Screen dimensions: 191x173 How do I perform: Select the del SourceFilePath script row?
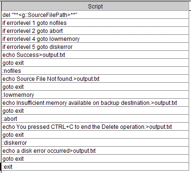[x=95, y=15]
